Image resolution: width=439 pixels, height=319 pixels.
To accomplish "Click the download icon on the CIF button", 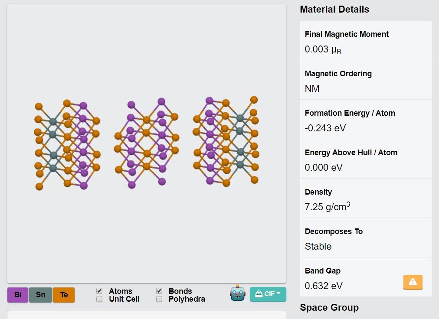I will pyautogui.click(x=259, y=293).
